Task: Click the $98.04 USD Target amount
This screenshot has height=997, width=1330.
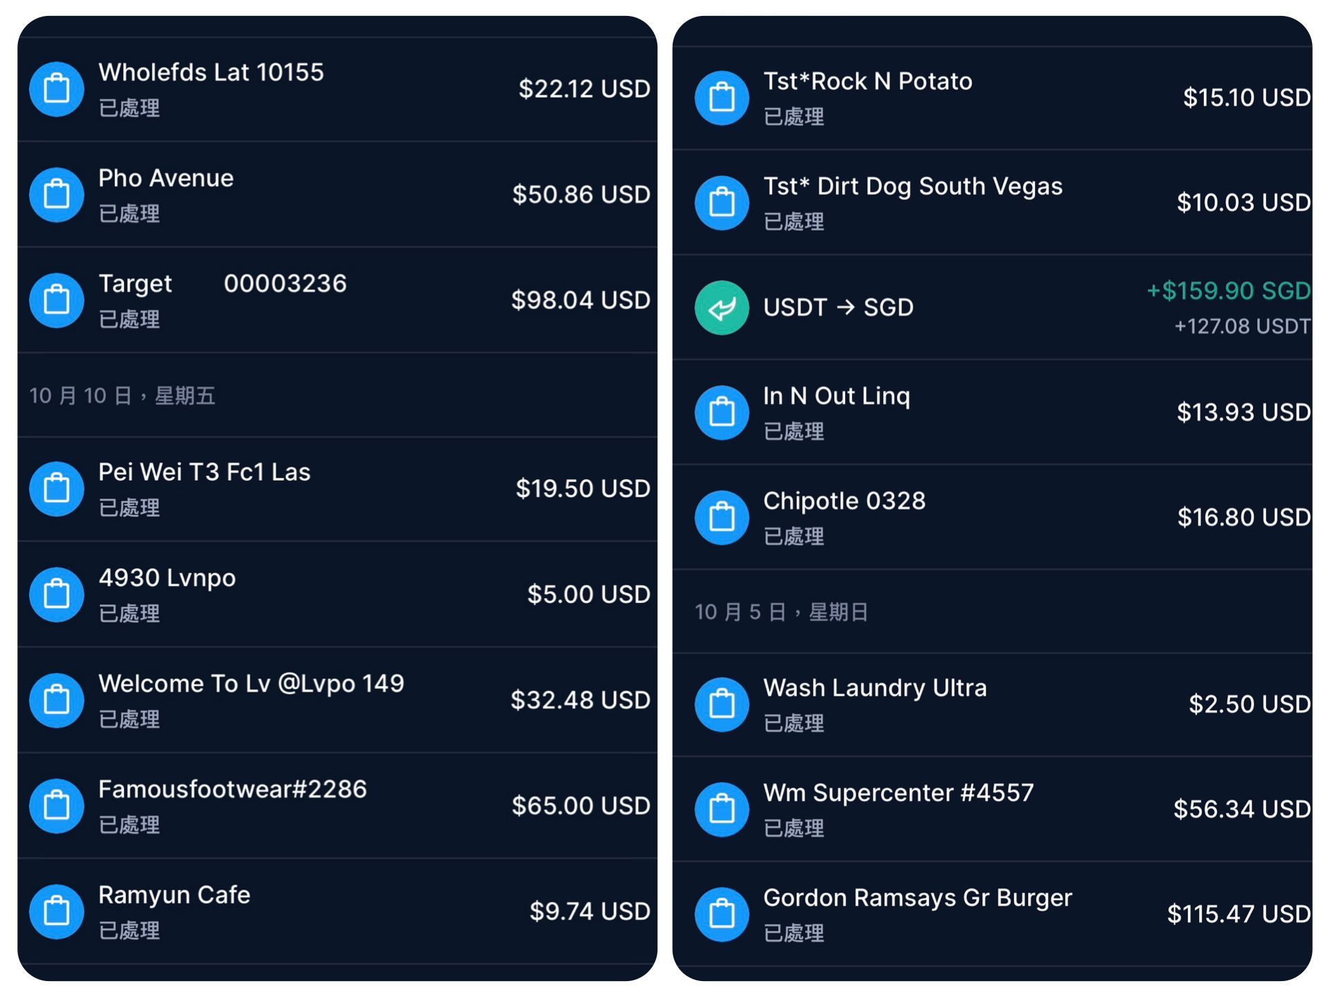Action: coord(580,300)
